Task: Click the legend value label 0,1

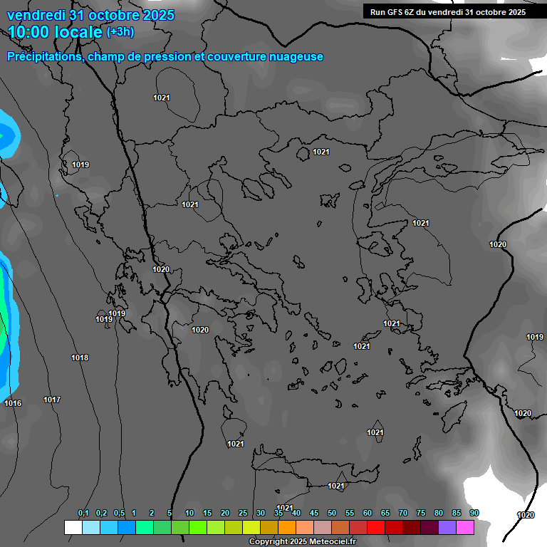Action: pyautogui.click(x=83, y=514)
